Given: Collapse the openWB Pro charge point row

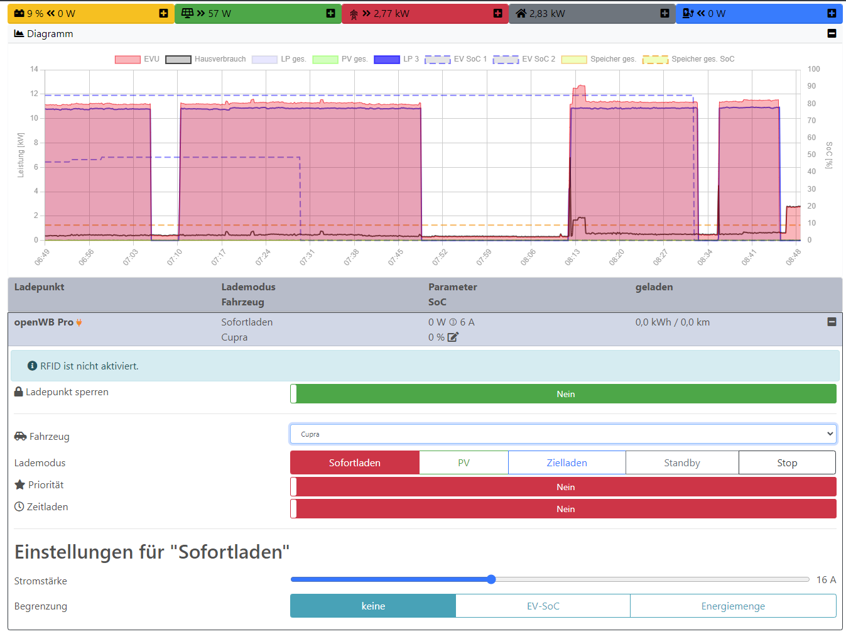Looking at the screenshot, I should (832, 322).
